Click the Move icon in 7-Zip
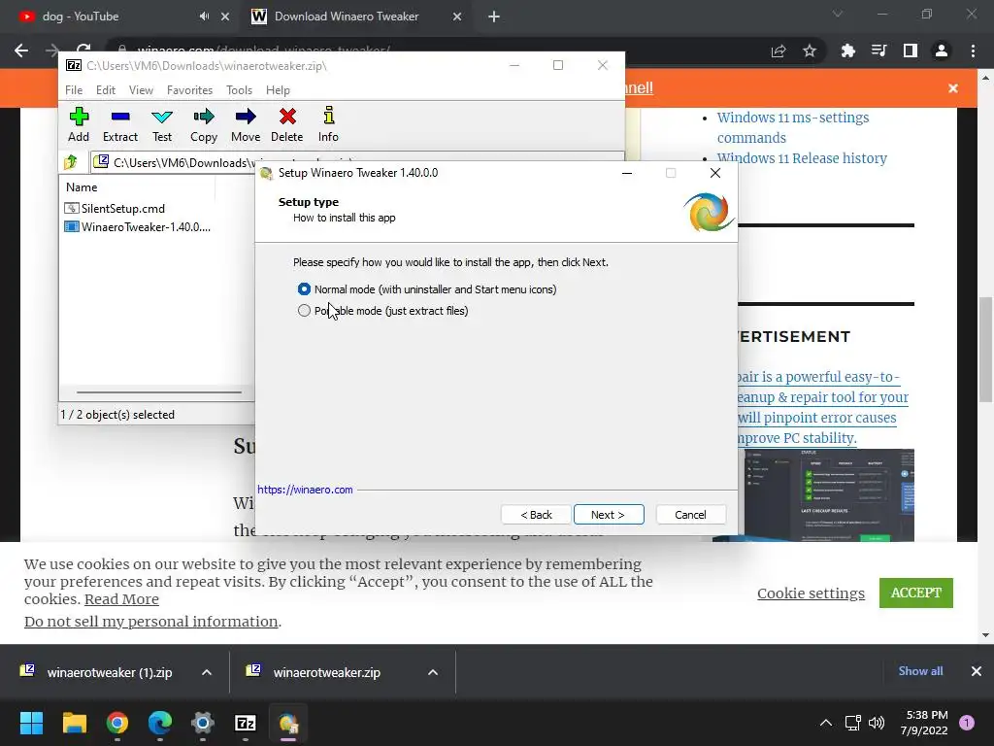 [x=246, y=124]
